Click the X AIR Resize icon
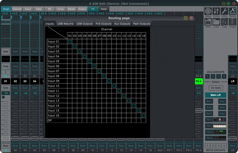 233,11
